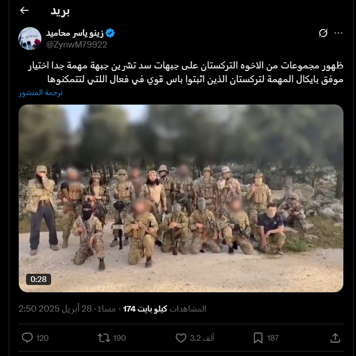Screen dimensions: 356x356
Task: Click the blue verified badge
Action: [x=110, y=33]
